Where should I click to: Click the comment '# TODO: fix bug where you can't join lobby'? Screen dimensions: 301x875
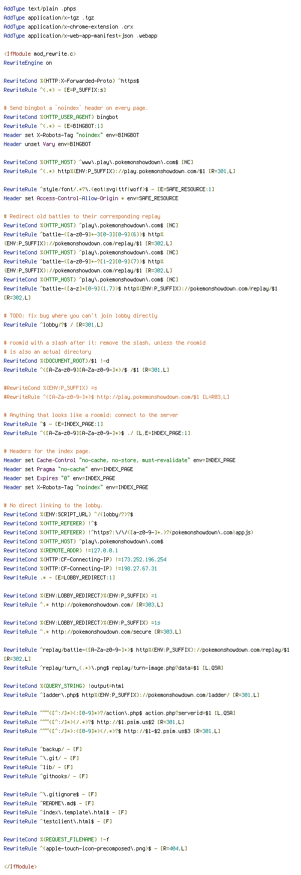[x=80, y=316]
